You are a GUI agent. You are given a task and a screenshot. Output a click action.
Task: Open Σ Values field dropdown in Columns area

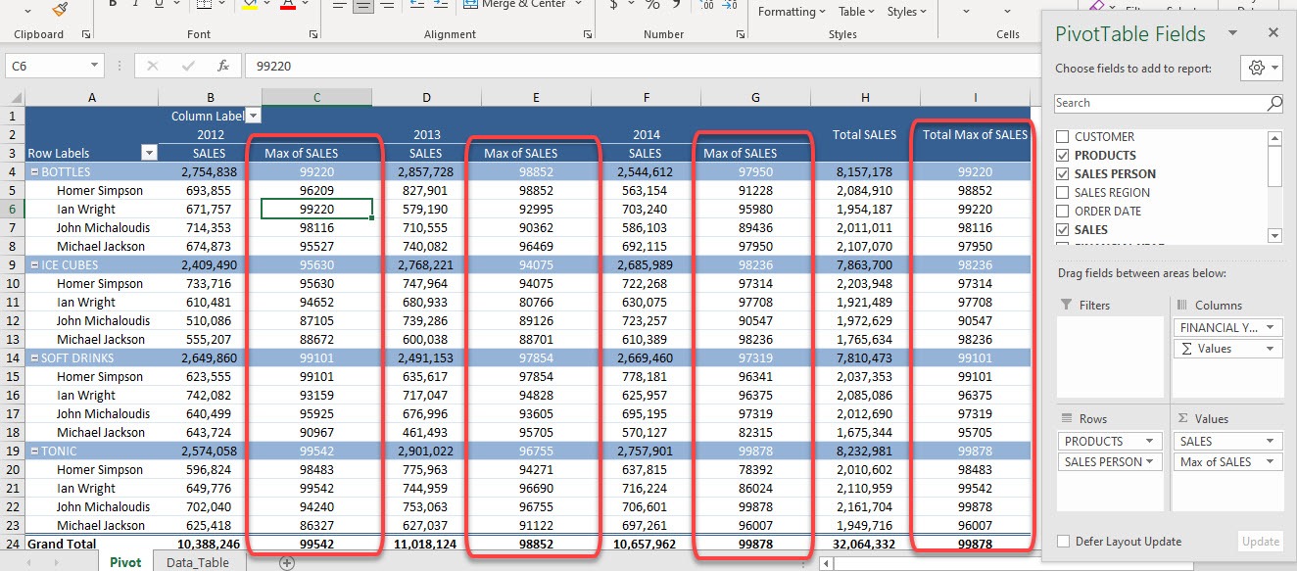point(1272,349)
